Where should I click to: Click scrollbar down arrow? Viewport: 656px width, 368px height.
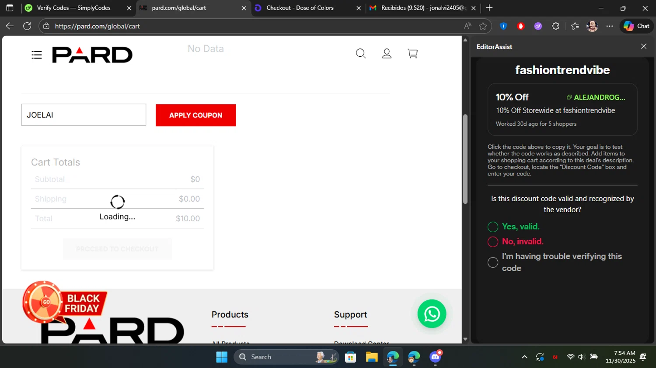tap(465, 339)
